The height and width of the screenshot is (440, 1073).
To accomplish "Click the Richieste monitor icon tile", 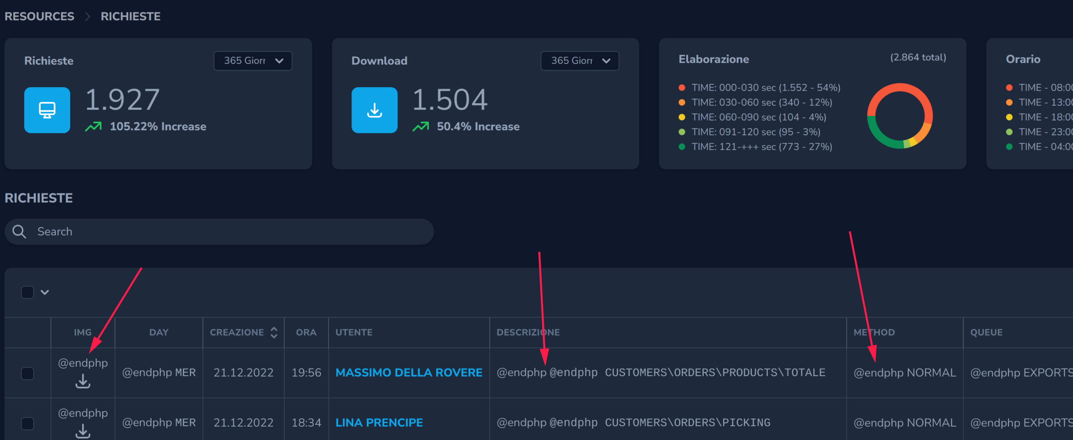I will 47,110.
